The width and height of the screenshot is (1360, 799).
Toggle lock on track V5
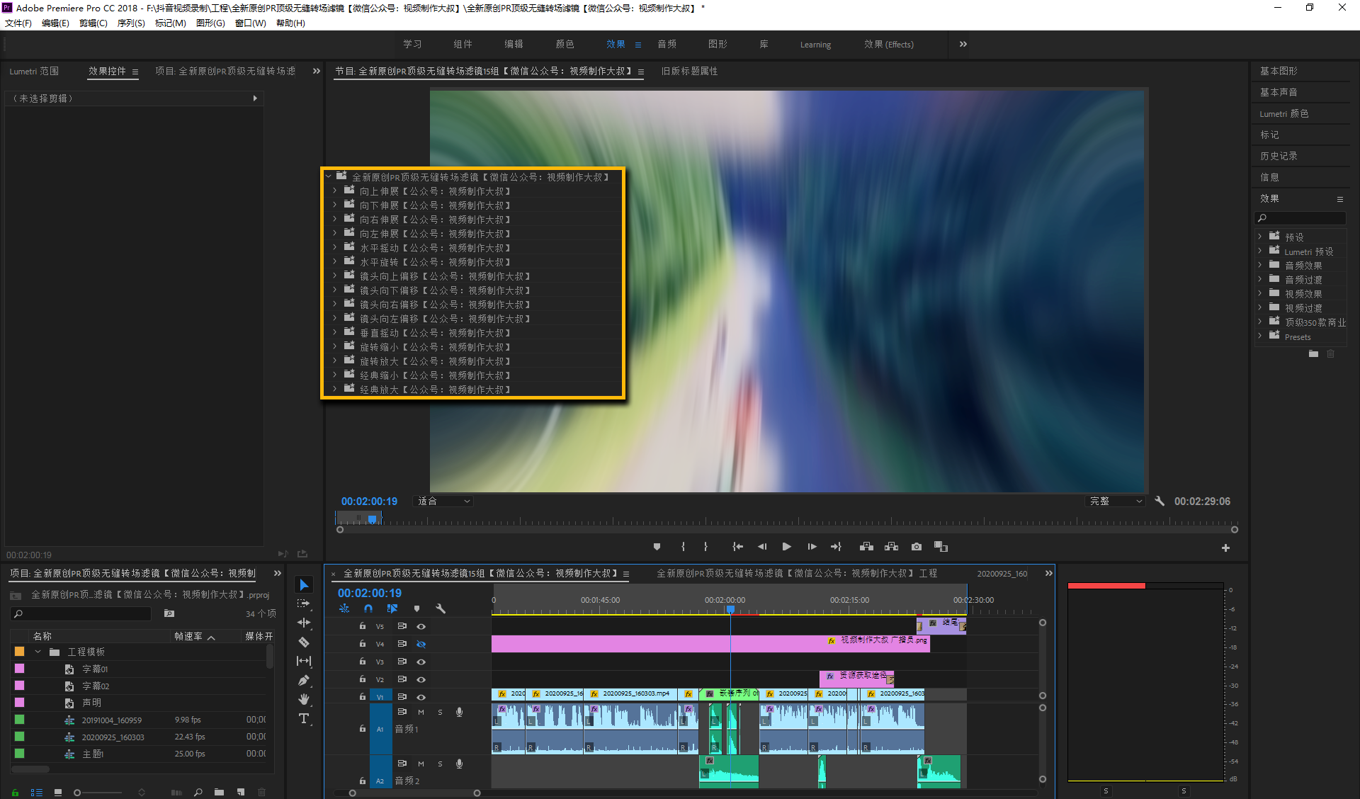(363, 626)
